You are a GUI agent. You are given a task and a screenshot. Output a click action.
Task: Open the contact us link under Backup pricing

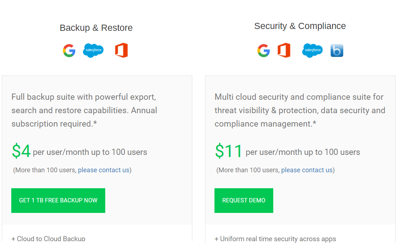(x=103, y=170)
